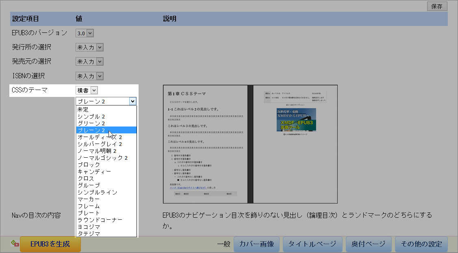458x253 pixels.
Task: Click the EPUB3を生成 button
Action: pyautogui.click(x=50, y=244)
